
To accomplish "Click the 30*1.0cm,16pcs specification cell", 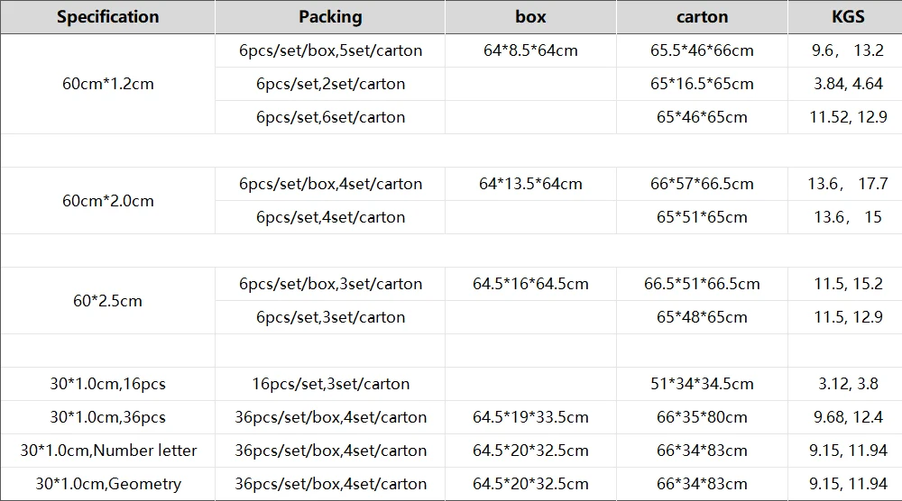I will 107,384.
